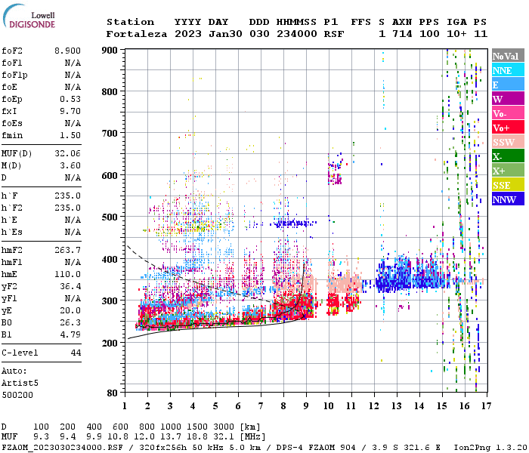Click the MUF table value 13.7
The height and width of the screenshot is (453, 529).
click(x=171, y=437)
